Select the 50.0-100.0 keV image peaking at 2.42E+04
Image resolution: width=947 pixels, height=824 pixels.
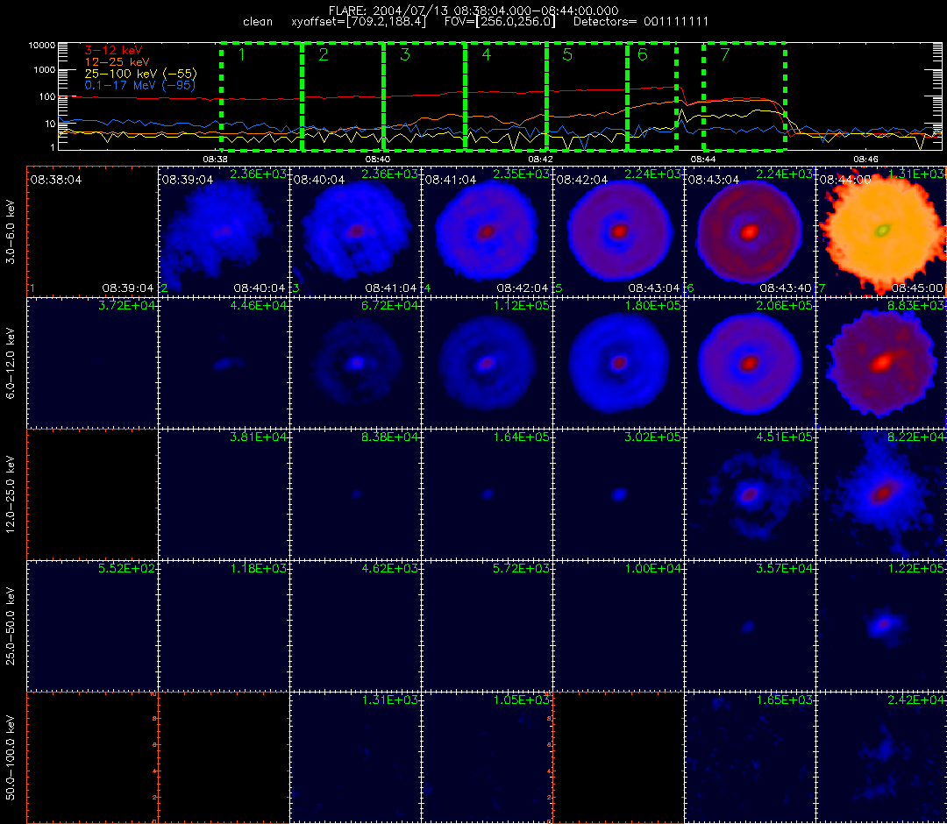click(881, 757)
